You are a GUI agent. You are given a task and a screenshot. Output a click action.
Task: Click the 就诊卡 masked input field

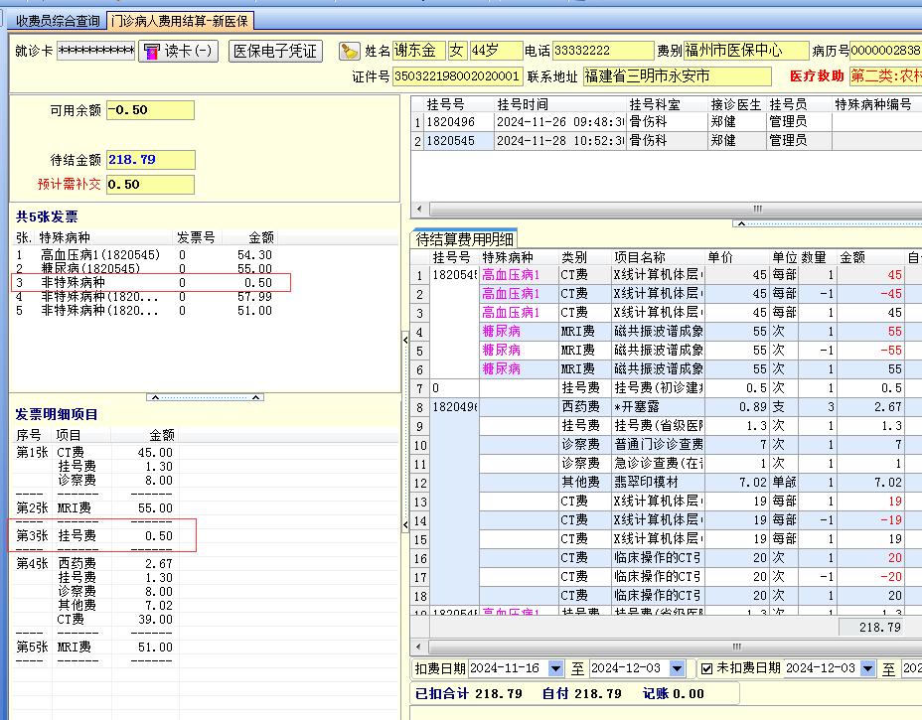click(95, 51)
